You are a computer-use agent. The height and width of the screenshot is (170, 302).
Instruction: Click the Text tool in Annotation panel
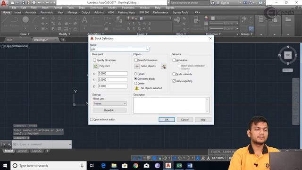coord(84,20)
